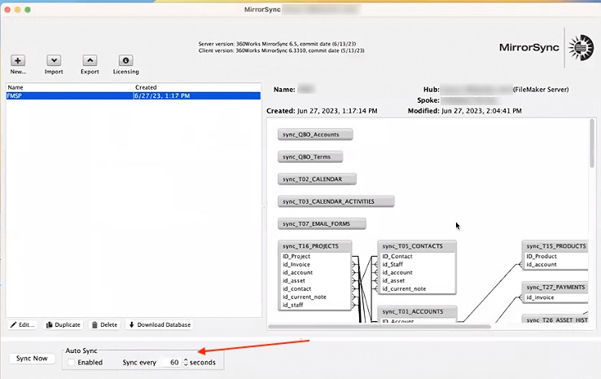This screenshot has width=601, height=379.
Task: Select the sync_T03_CALENDAR_ACTIVITIES node
Action: (336, 201)
